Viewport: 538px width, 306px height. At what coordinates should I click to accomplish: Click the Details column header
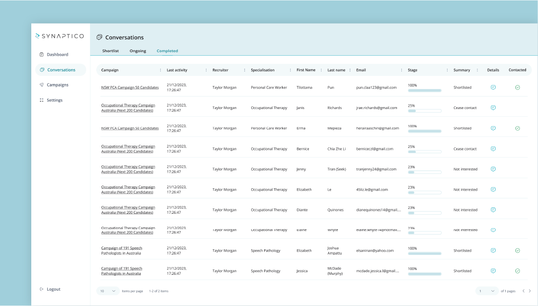[493, 70]
